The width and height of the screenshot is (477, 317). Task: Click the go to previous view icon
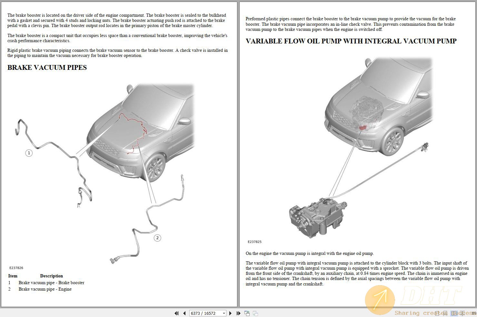pos(247,313)
